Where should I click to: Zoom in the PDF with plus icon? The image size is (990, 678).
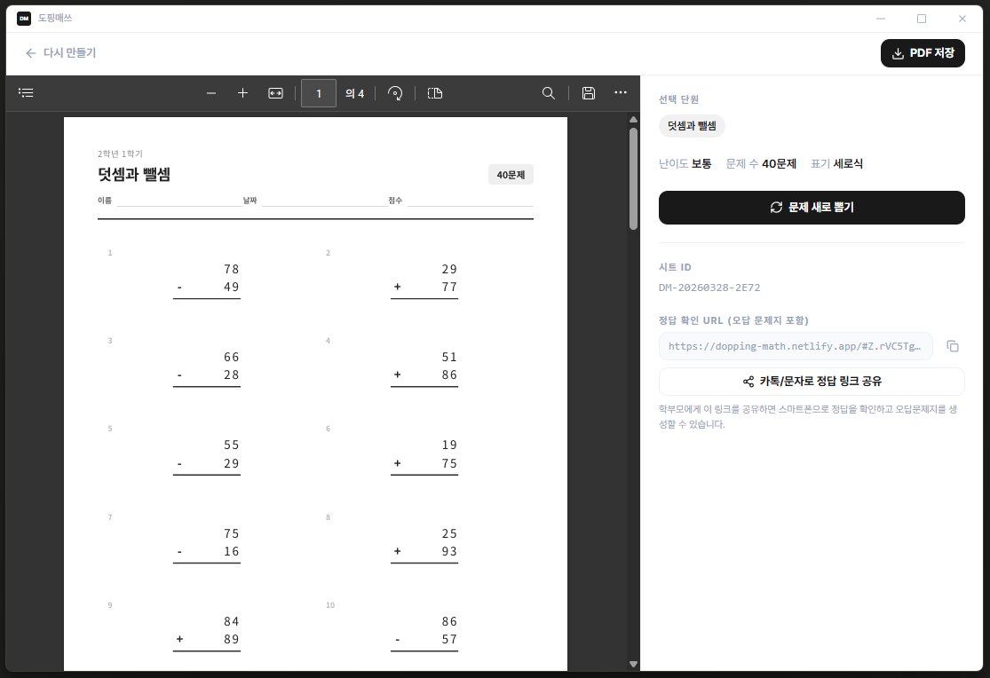tap(242, 93)
